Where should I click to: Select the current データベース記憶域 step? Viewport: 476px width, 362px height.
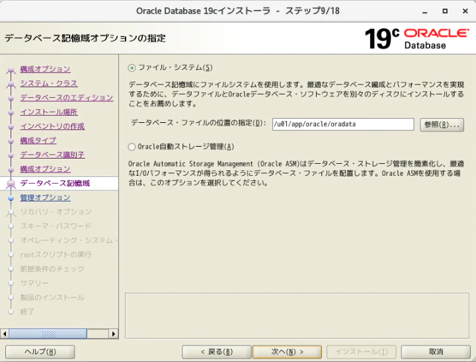click(55, 183)
